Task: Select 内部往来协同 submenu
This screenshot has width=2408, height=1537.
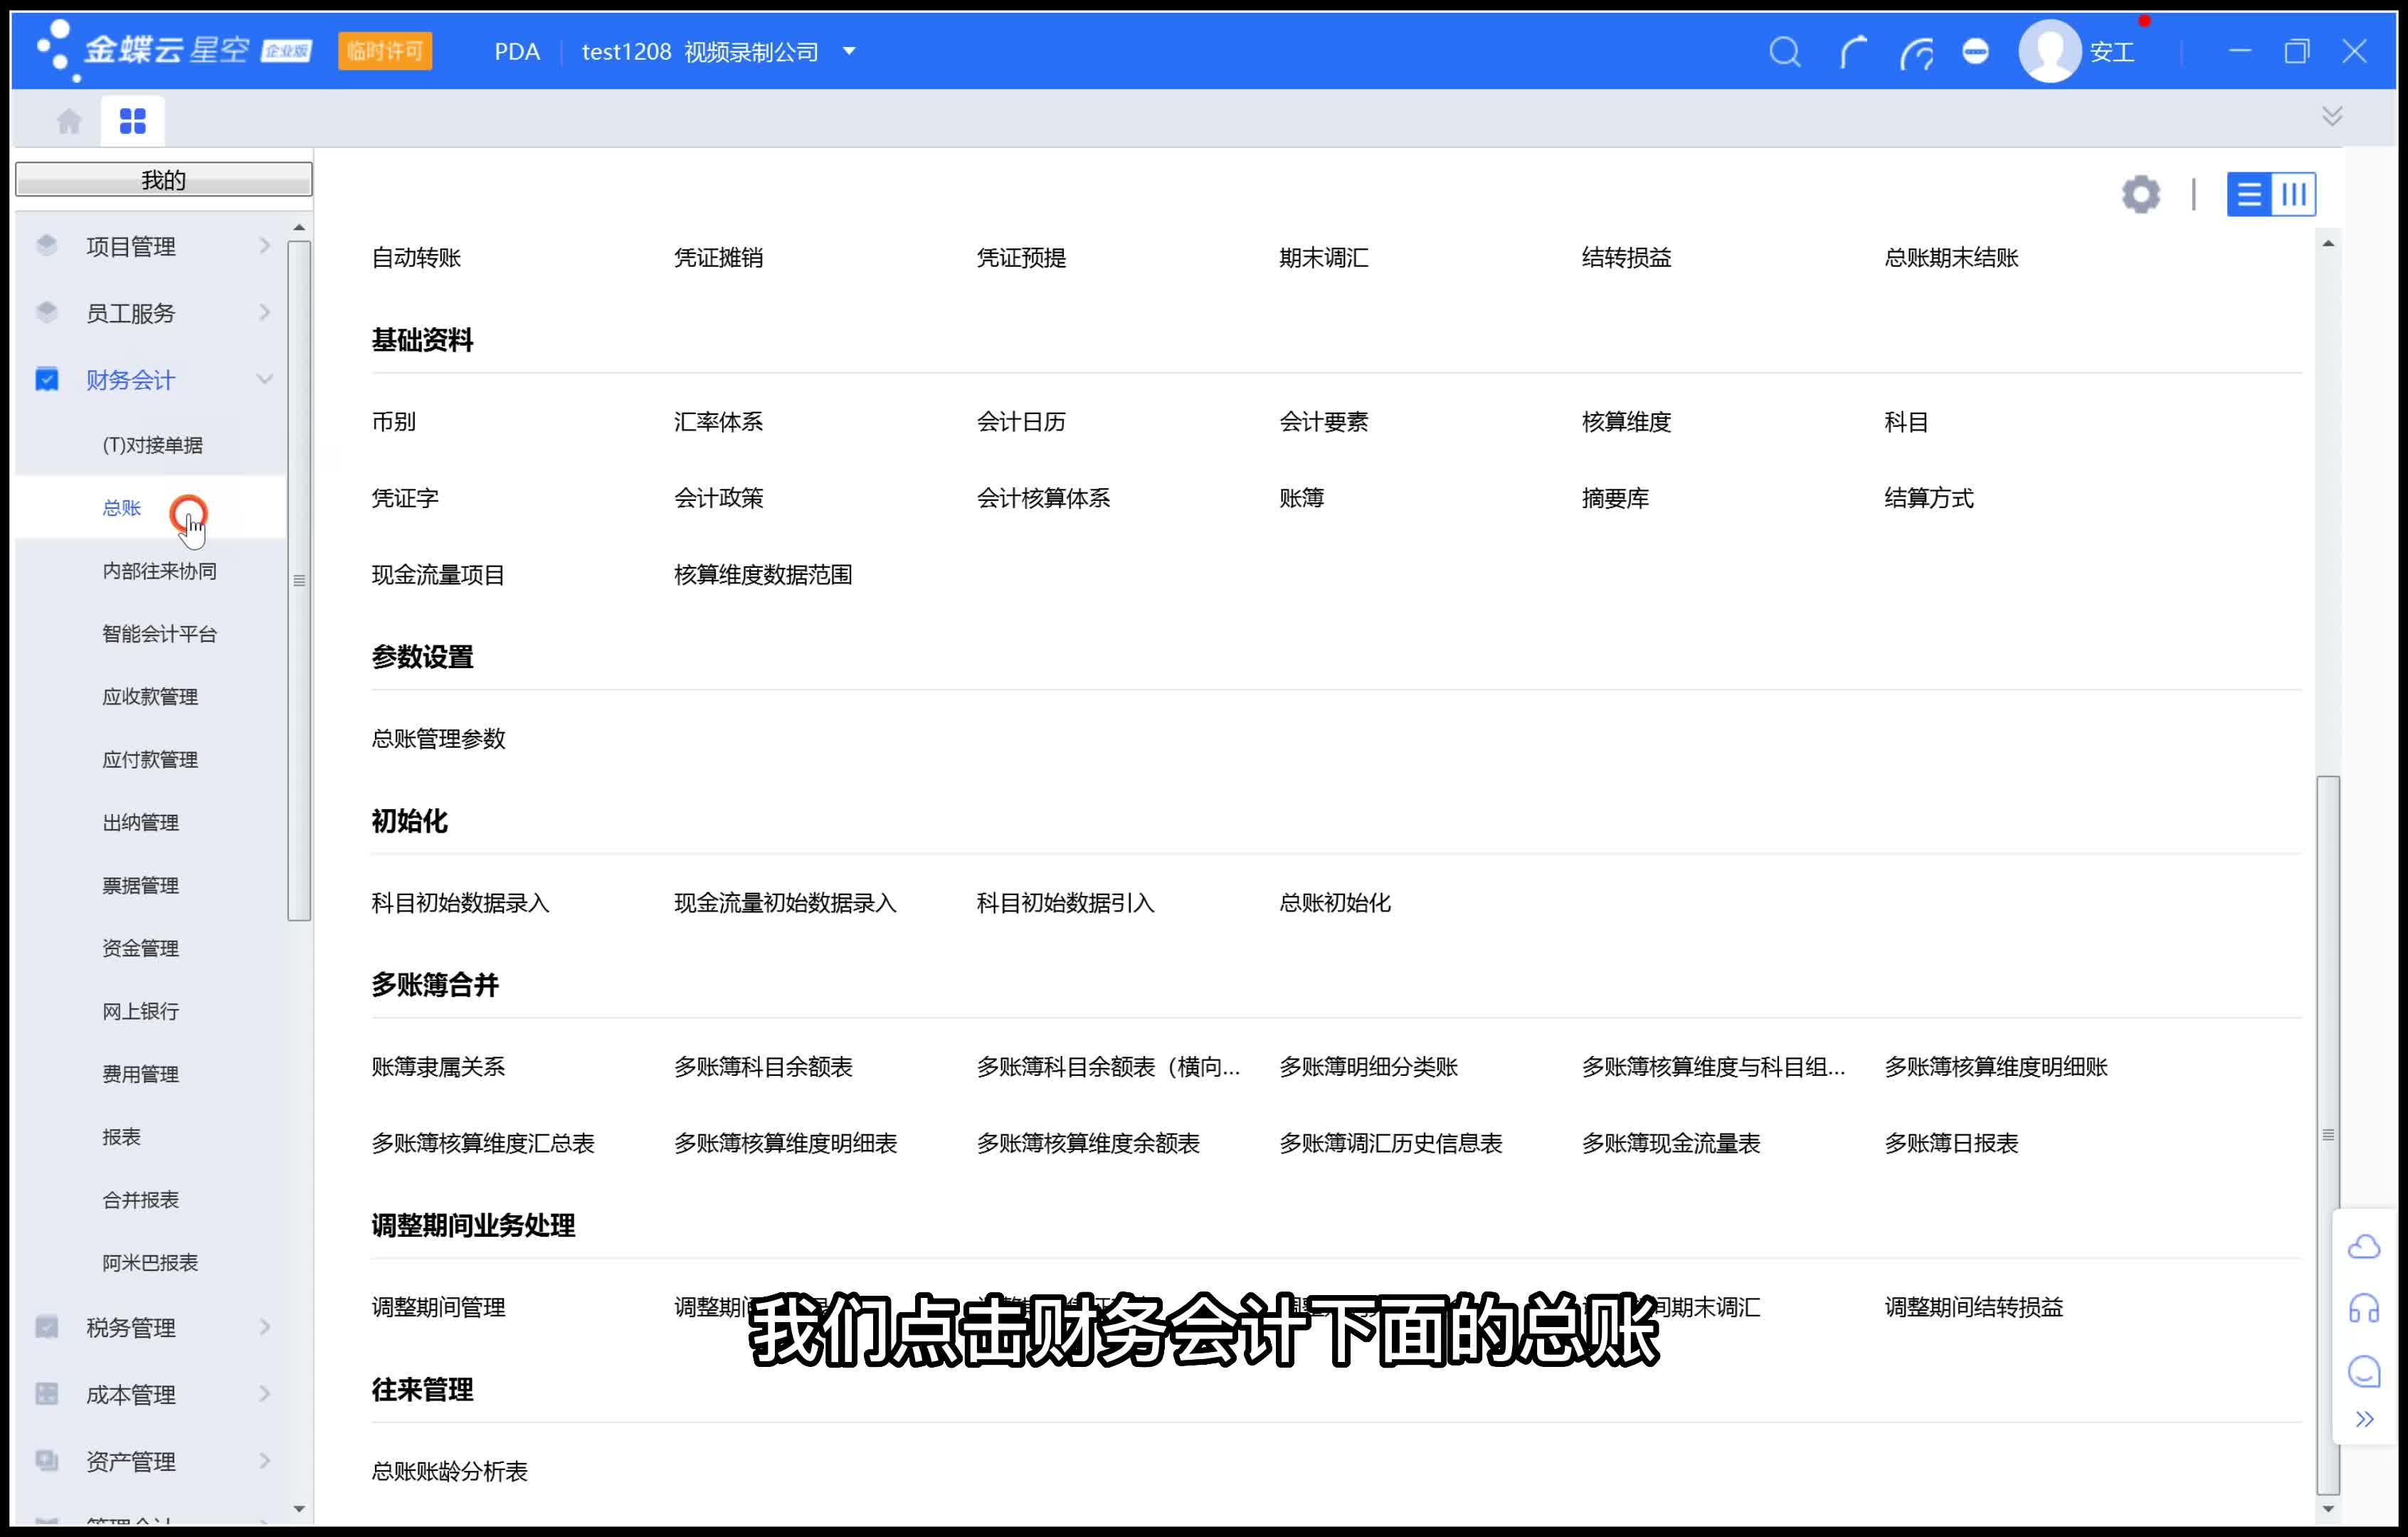Action: (159, 571)
